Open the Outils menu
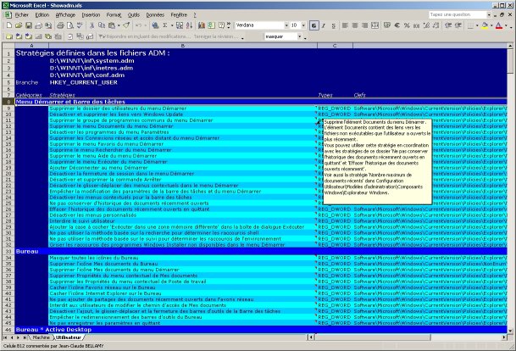The image size is (516, 351). [x=134, y=15]
